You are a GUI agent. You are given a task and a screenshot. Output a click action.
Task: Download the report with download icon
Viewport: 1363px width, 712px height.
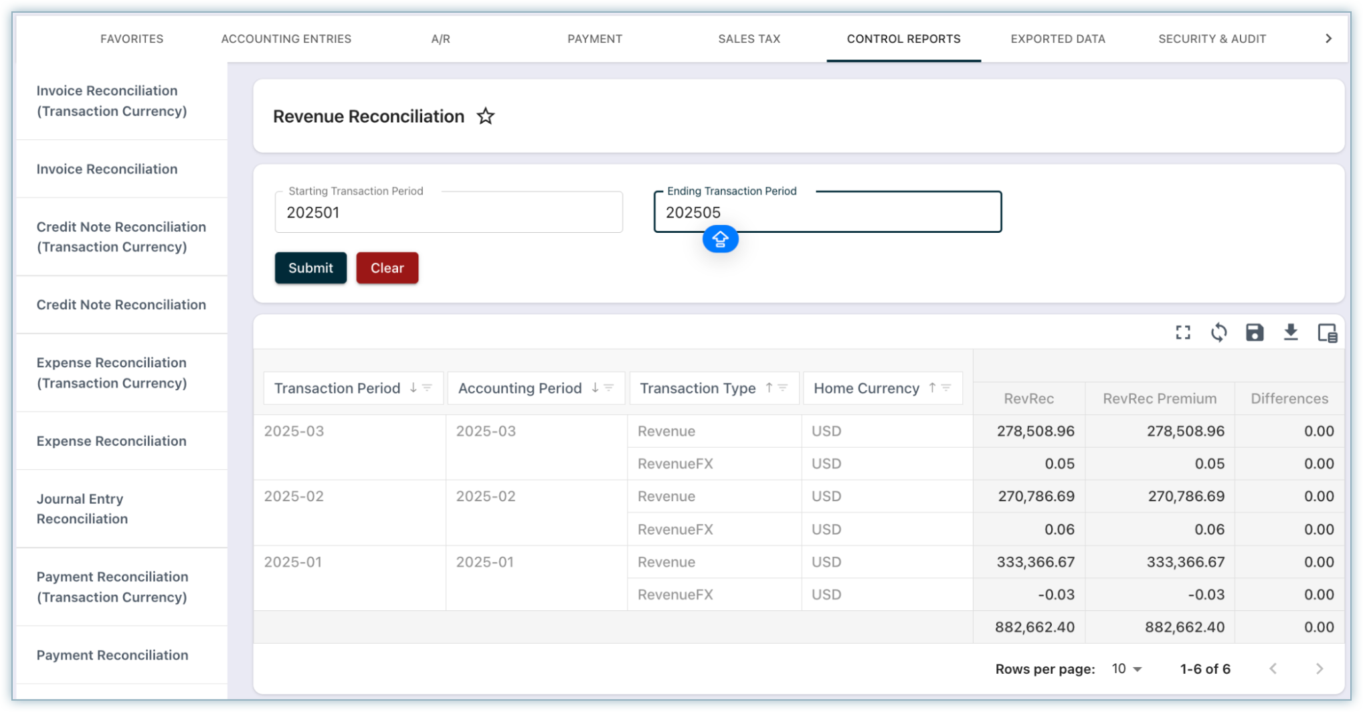1290,333
